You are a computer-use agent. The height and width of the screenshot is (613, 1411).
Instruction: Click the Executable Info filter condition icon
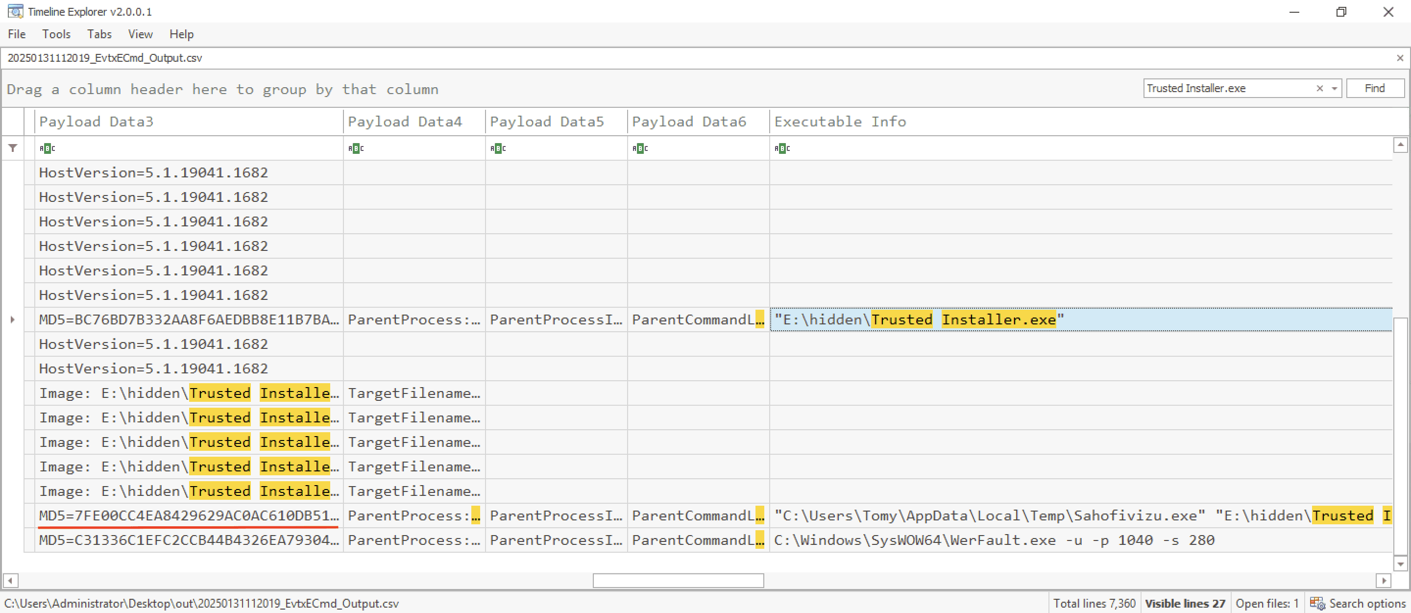(782, 148)
